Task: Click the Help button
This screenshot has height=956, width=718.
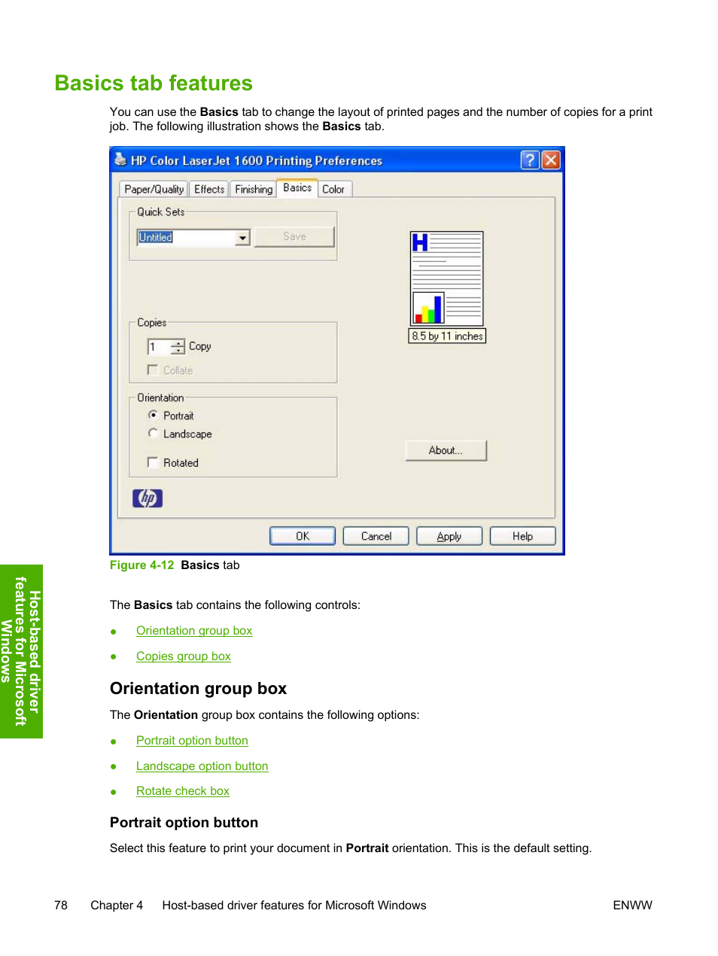Action: [x=523, y=536]
